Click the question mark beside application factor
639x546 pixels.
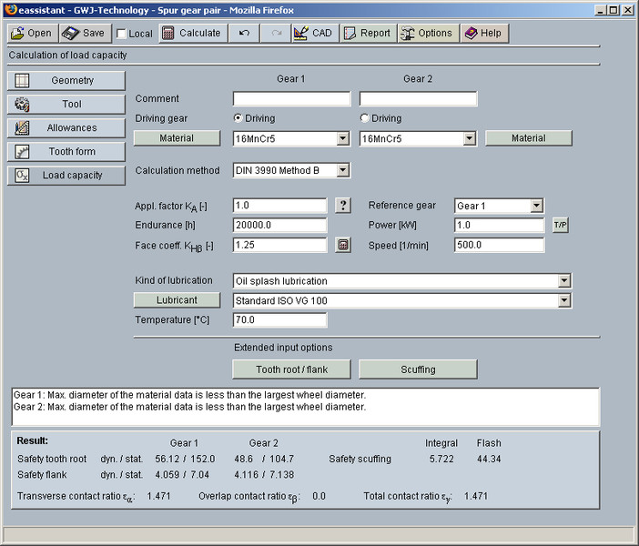tap(342, 206)
